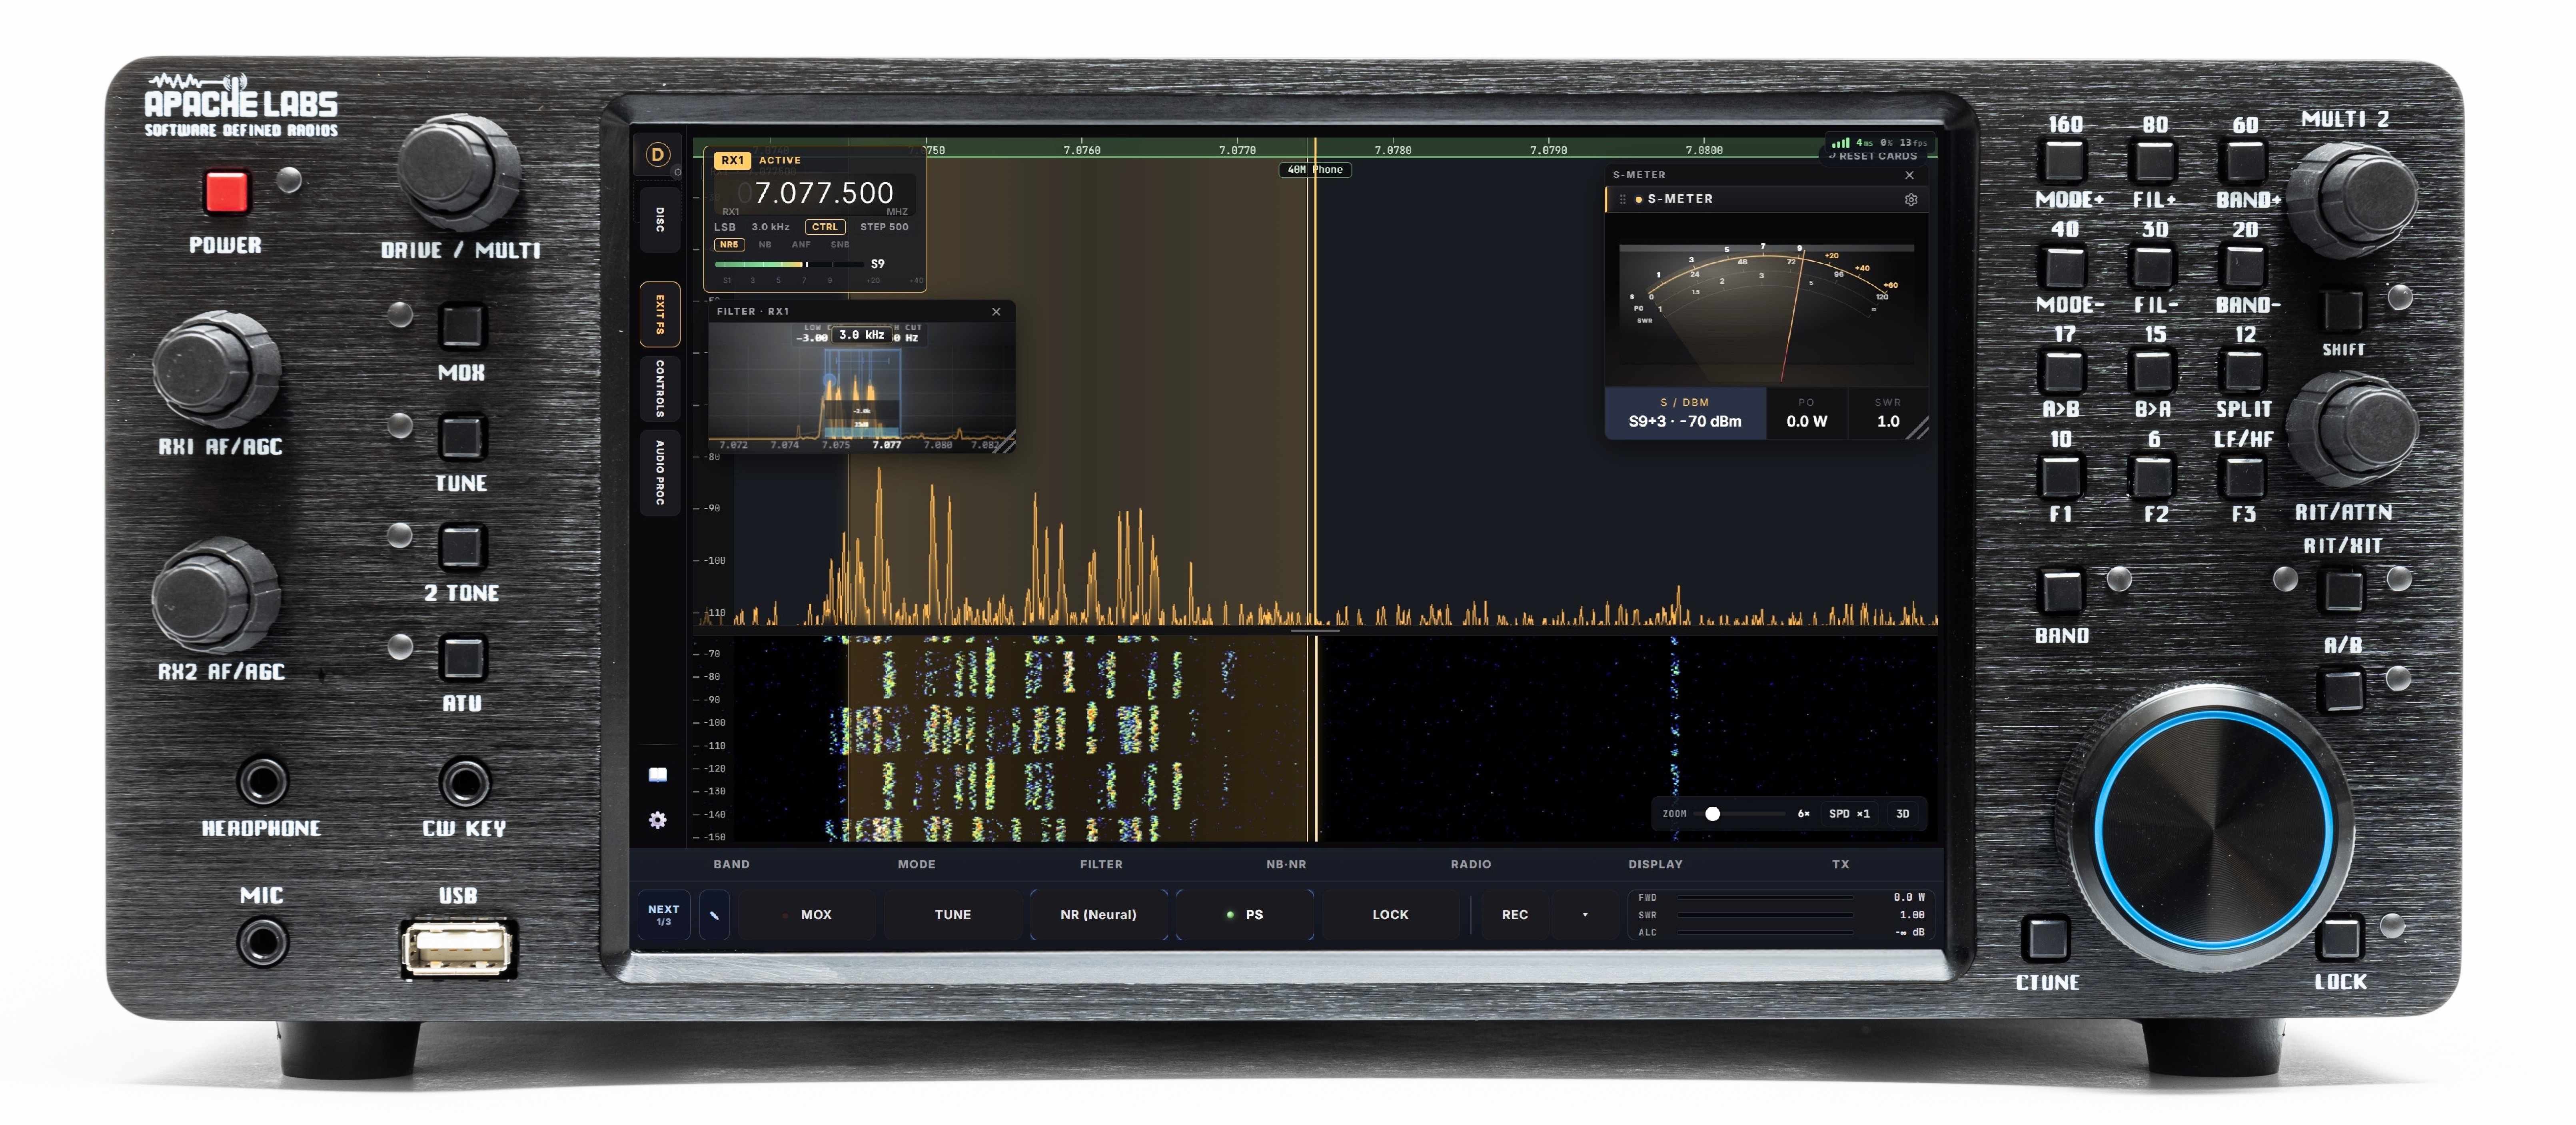This screenshot has height=1125, width=2576.
Task: Toggle 3D display mode
Action: tap(1903, 814)
